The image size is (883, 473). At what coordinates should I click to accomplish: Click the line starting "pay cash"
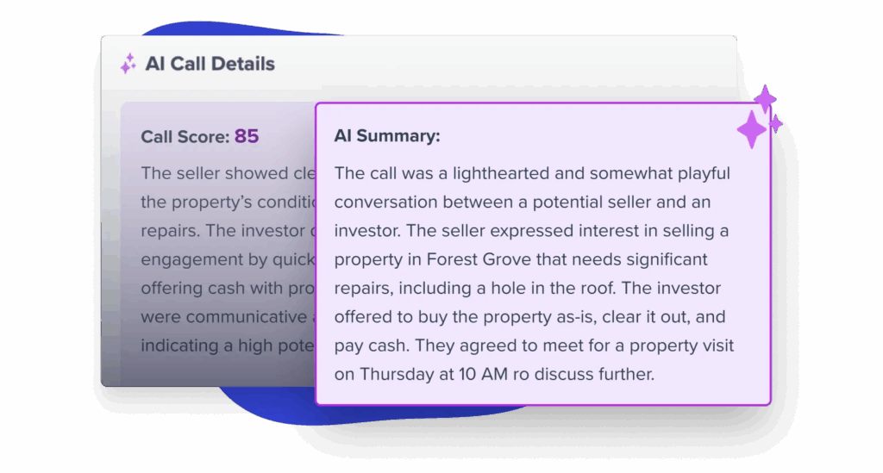(x=534, y=345)
